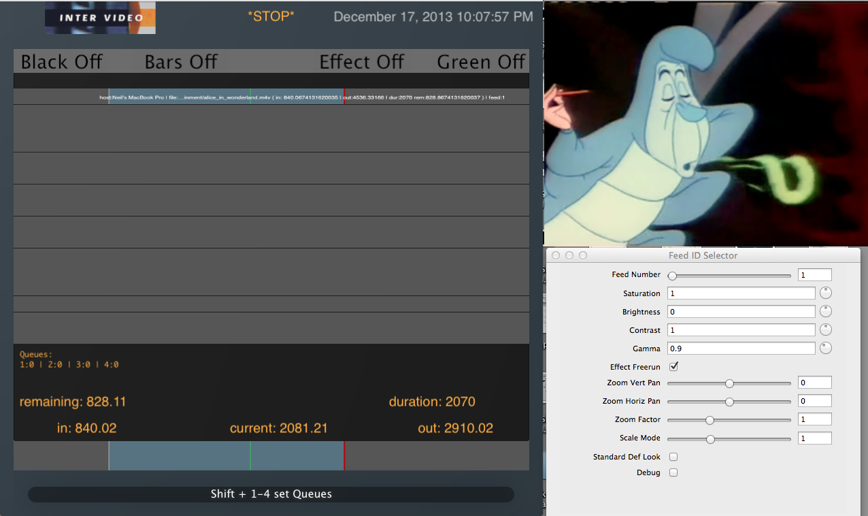Enable the Debug checkbox
This screenshot has width=868, height=516.
pos(673,472)
